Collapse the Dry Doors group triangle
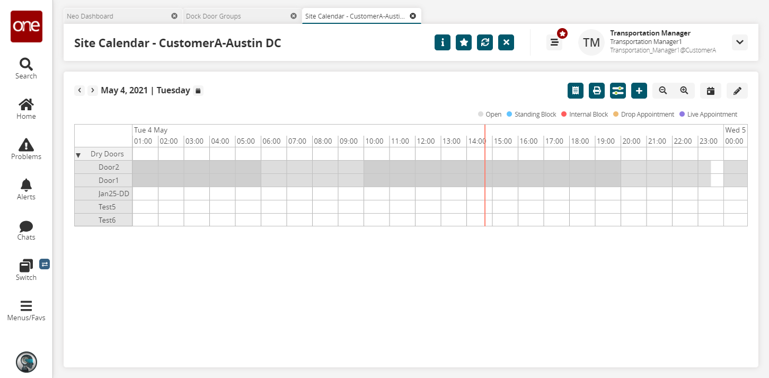This screenshot has height=378, width=769. pos(78,155)
